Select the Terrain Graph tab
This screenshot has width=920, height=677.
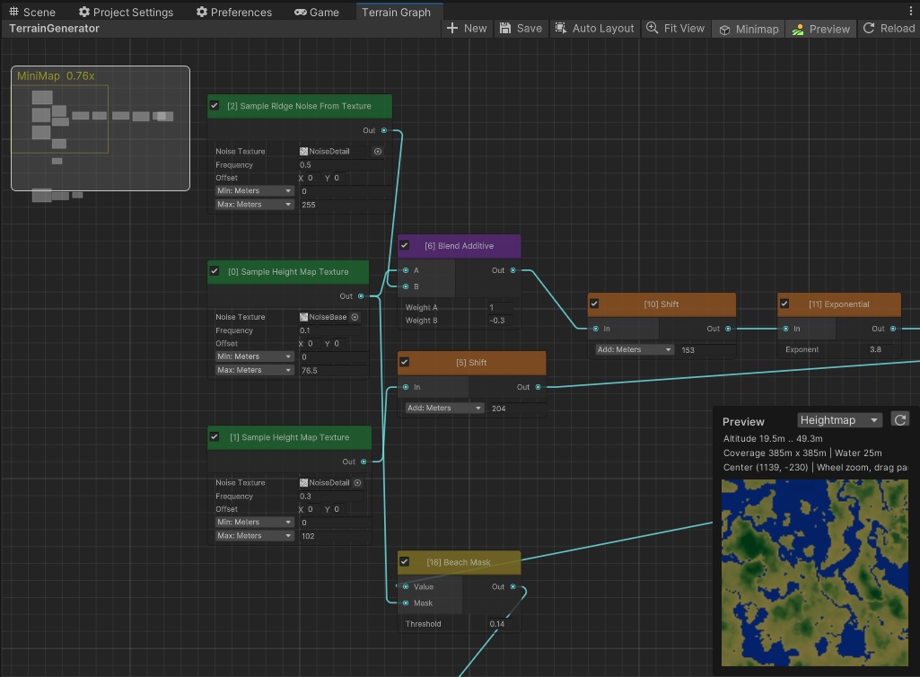coord(399,12)
